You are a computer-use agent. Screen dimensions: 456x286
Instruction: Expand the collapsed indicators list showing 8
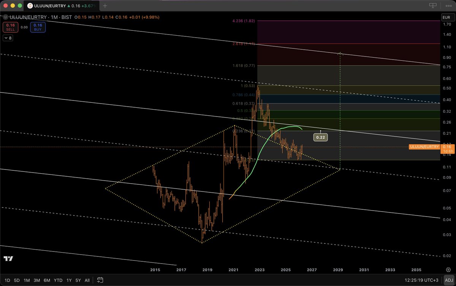pos(7,38)
